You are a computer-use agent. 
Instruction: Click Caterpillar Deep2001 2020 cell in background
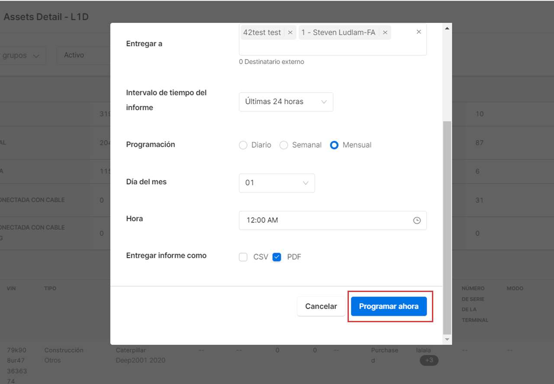click(x=141, y=355)
